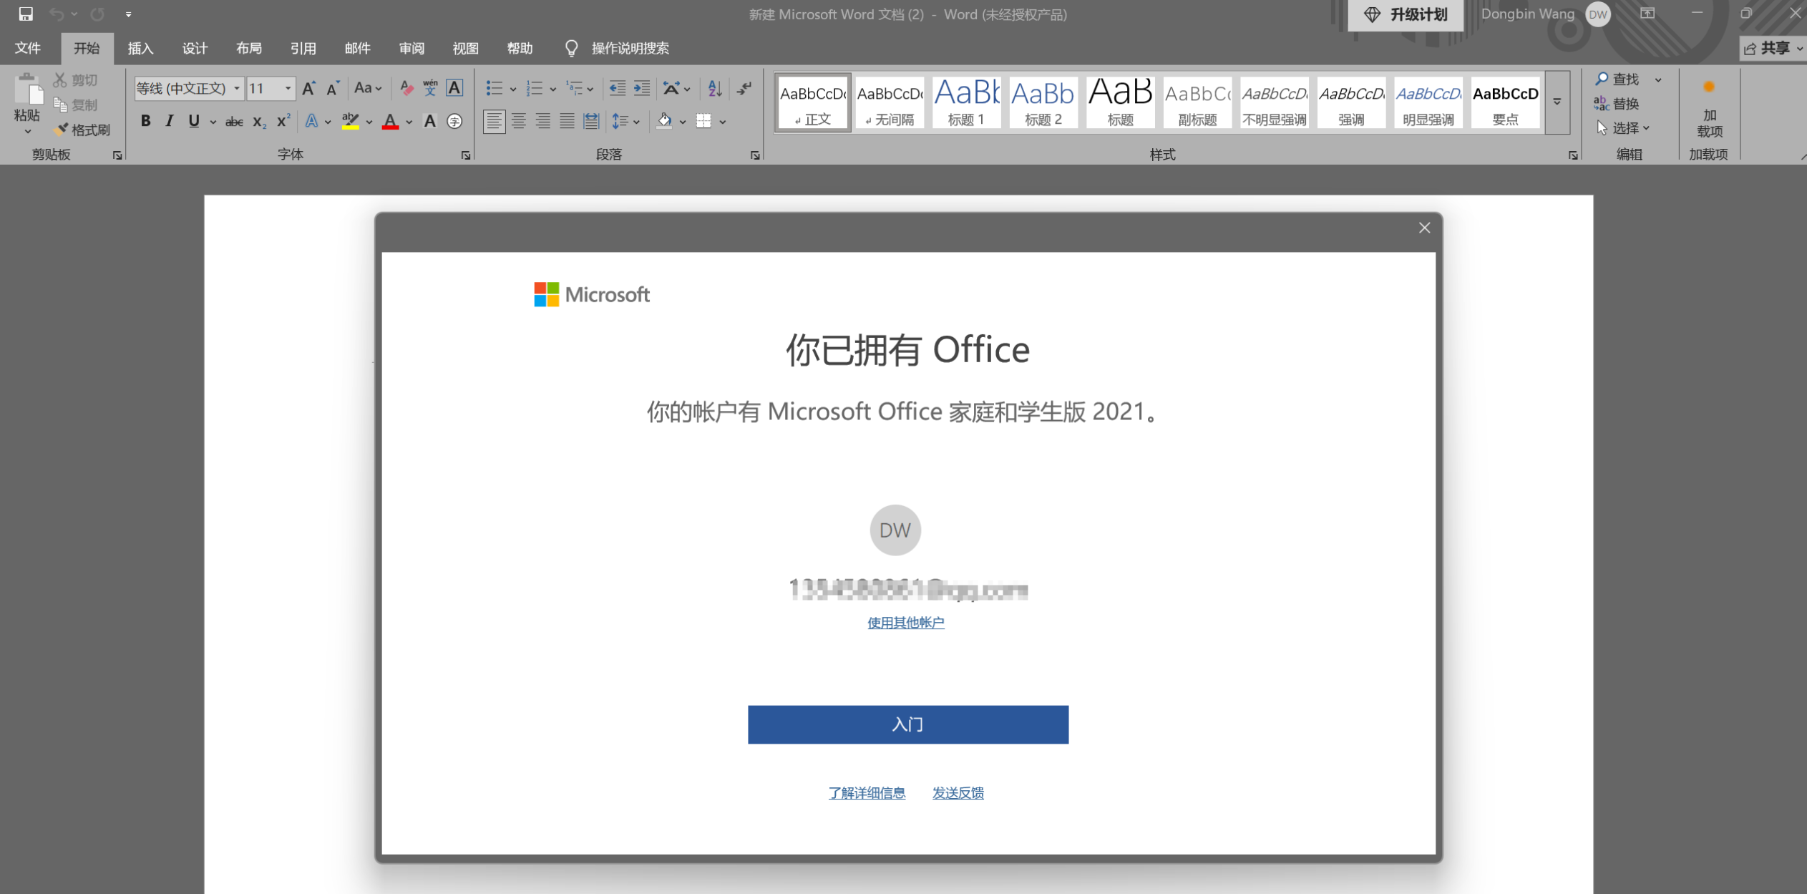Click the Subscript icon
The width and height of the screenshot is (1807, 894).
coord(259,122)
